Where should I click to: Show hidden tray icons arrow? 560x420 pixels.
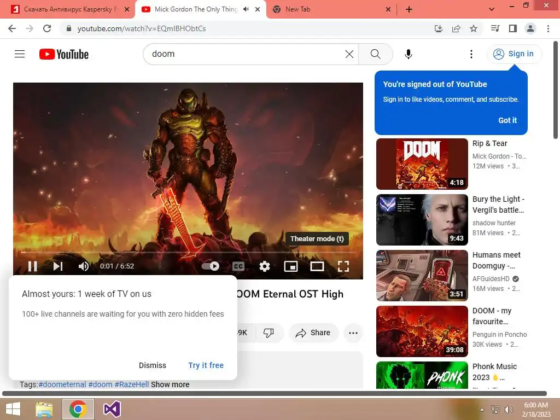[x=482, y=410]
